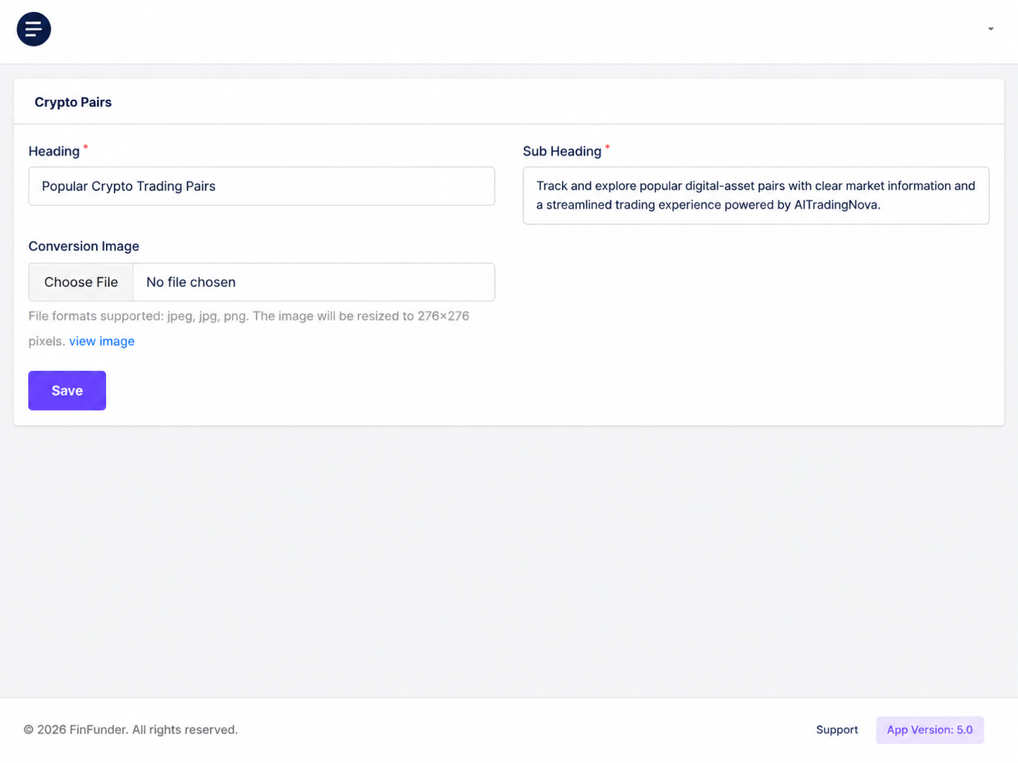The height and width of the screenshot is (763, 1018).
Task: Click the Crypto Pairs card title
Action: tap(73, 102)
